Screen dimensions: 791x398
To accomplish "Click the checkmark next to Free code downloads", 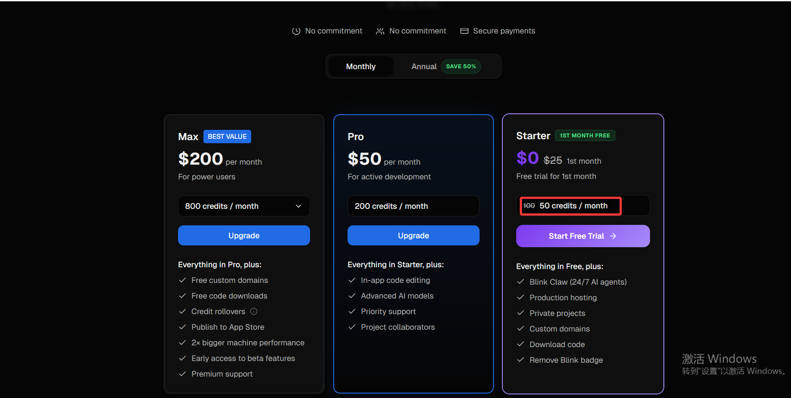I will (182, 296).
